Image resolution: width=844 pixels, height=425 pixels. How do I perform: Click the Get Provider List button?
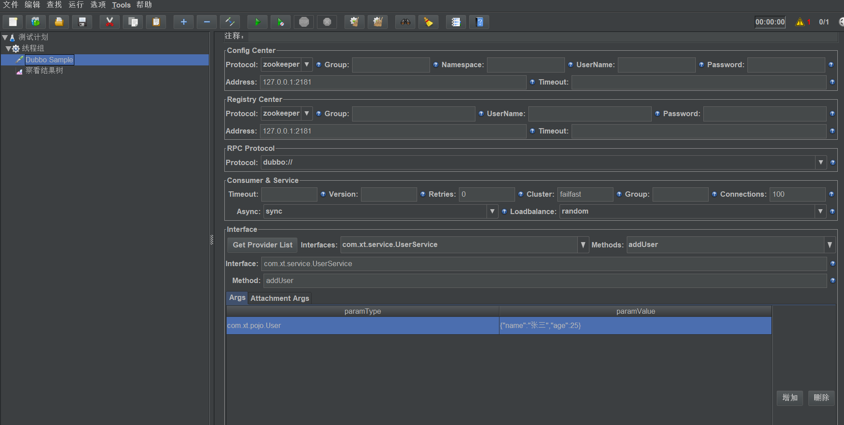pos(263,245)
